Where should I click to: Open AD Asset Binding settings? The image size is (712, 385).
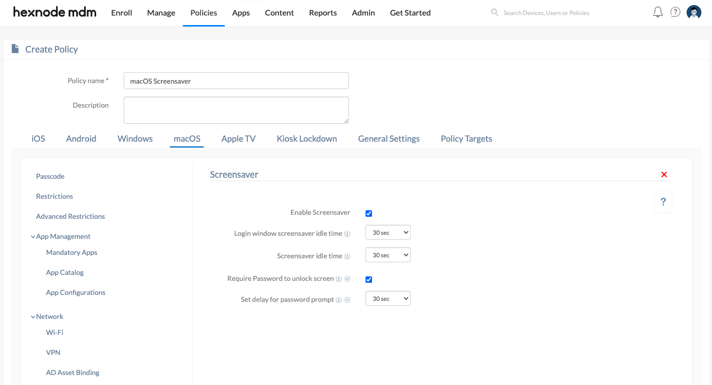click(x=73, y=372)
